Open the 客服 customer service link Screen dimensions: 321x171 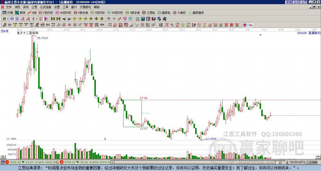pos(289,2)
